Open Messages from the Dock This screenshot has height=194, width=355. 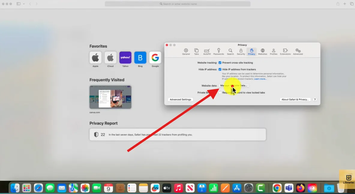pos(50,188)
